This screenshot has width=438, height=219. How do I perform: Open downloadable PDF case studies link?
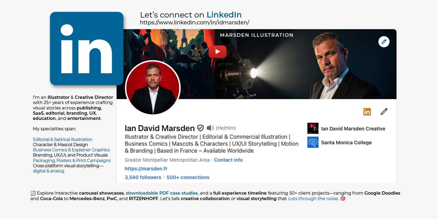pos(162,193)
